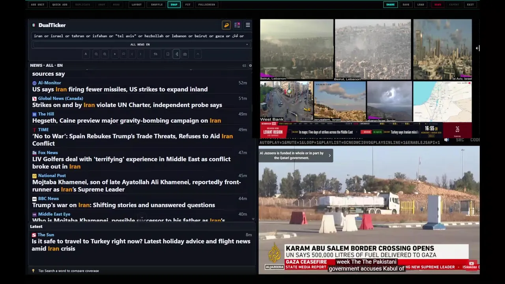The image size is (505, 284).
Task: Open National Post Mojtaba Khamenei headline
Action: click(x=137, y=186)
